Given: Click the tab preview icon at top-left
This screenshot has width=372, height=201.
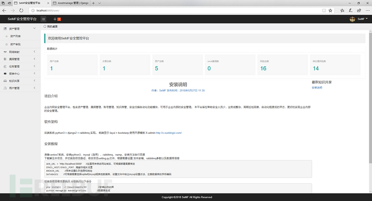Looking at the screenshot, I should coord(3,3).
